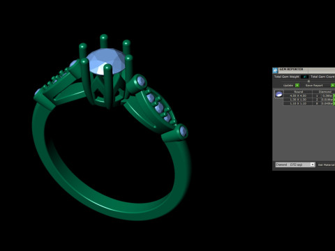Click the large center stone on the ring
The width and height of the screenshot is (335, 251).
107,61
